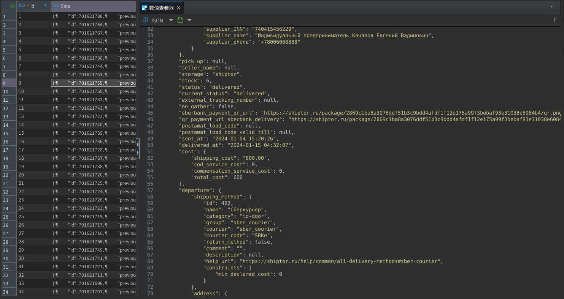The height and width of the screenshot is (299, 564).
Task: Expand panel using the right splitter arrow
Action: [x=138, y=153]
